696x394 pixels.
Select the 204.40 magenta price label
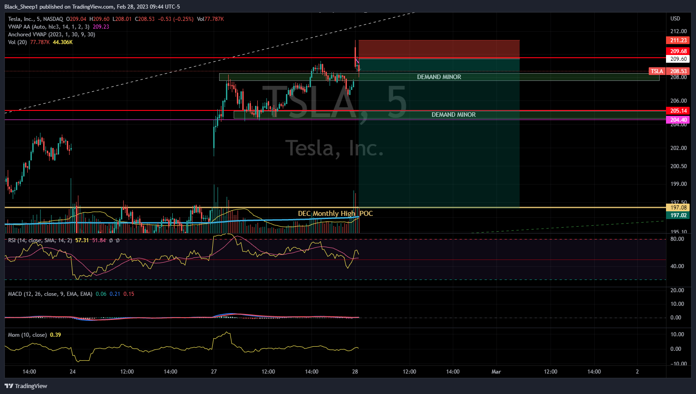pos(678,120)
